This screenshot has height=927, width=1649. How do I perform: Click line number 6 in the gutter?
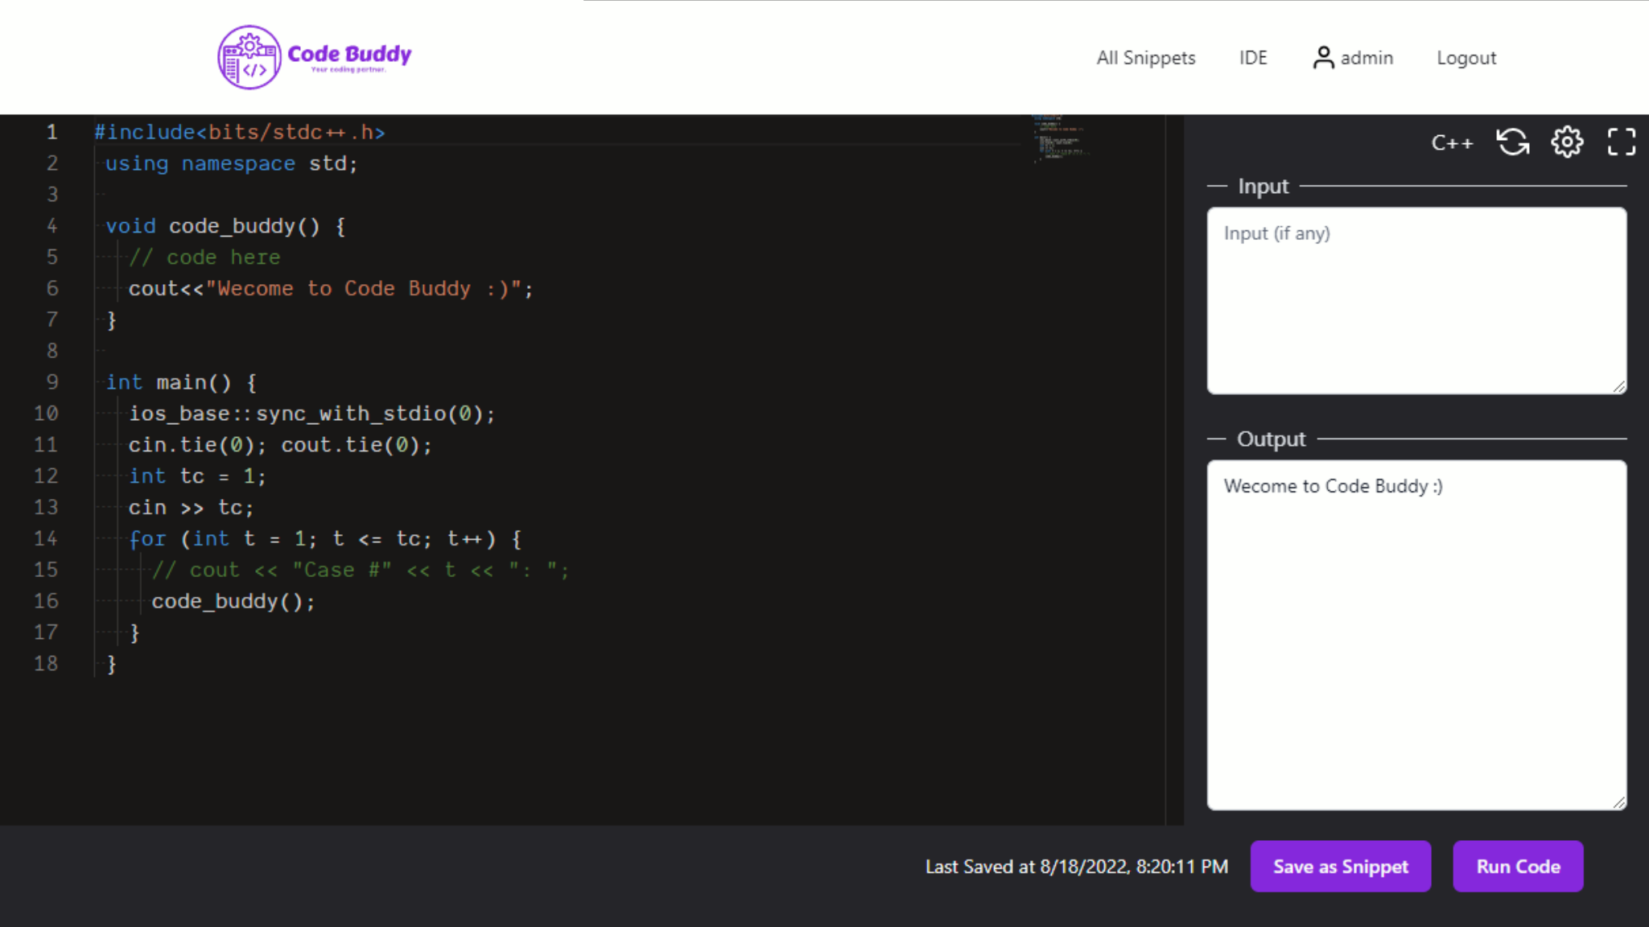[52, 288]
